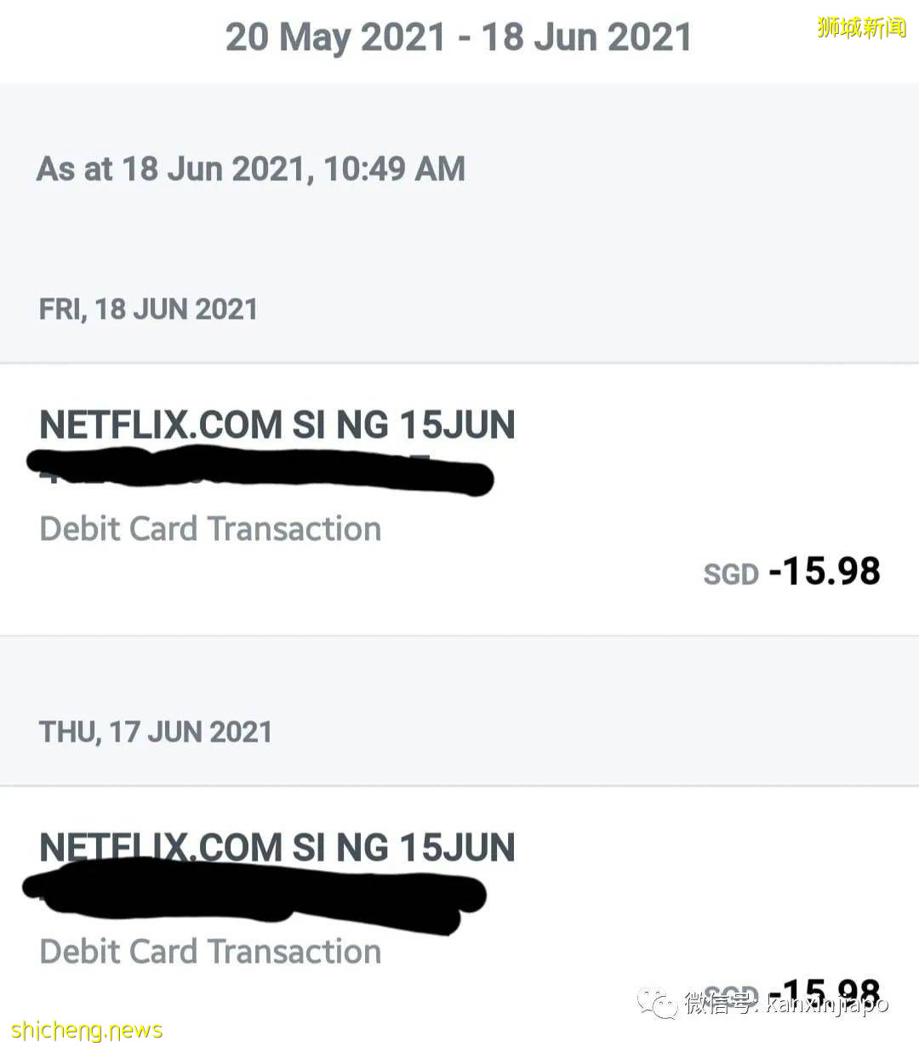Viewport: 919px width, 1047px height.
Task: Click the -15.98 amount figure in Friday's transaction
Action: (825, 572)
